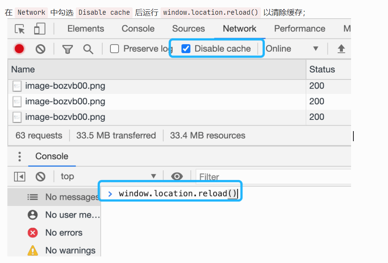
Task: Open the network filter funnel icon
Action: 68,49
